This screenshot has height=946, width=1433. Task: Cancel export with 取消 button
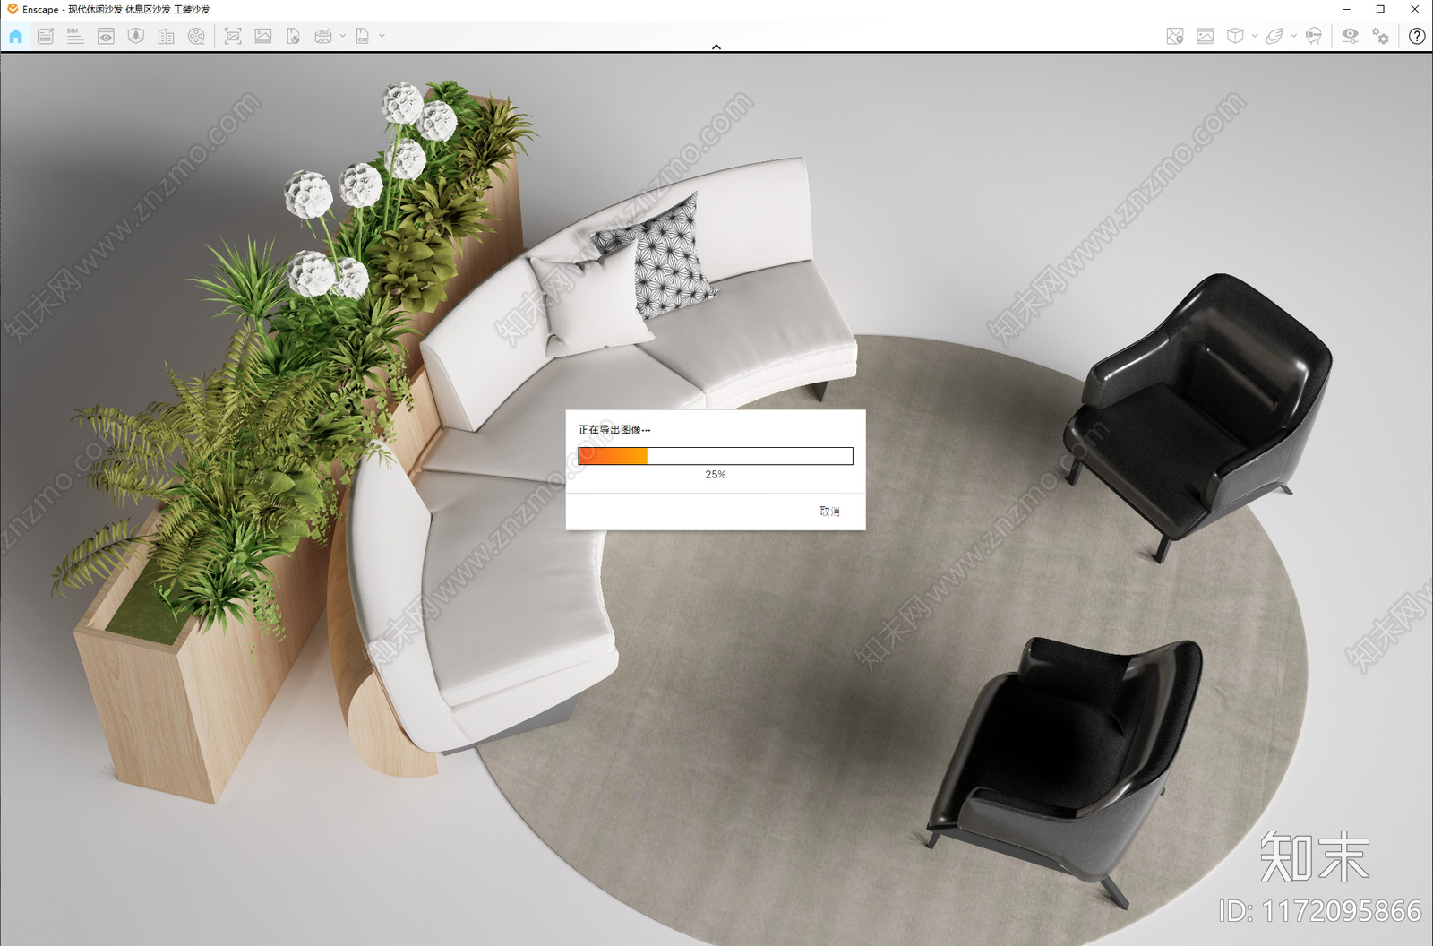pyautogui.click(x=829, y=511)
